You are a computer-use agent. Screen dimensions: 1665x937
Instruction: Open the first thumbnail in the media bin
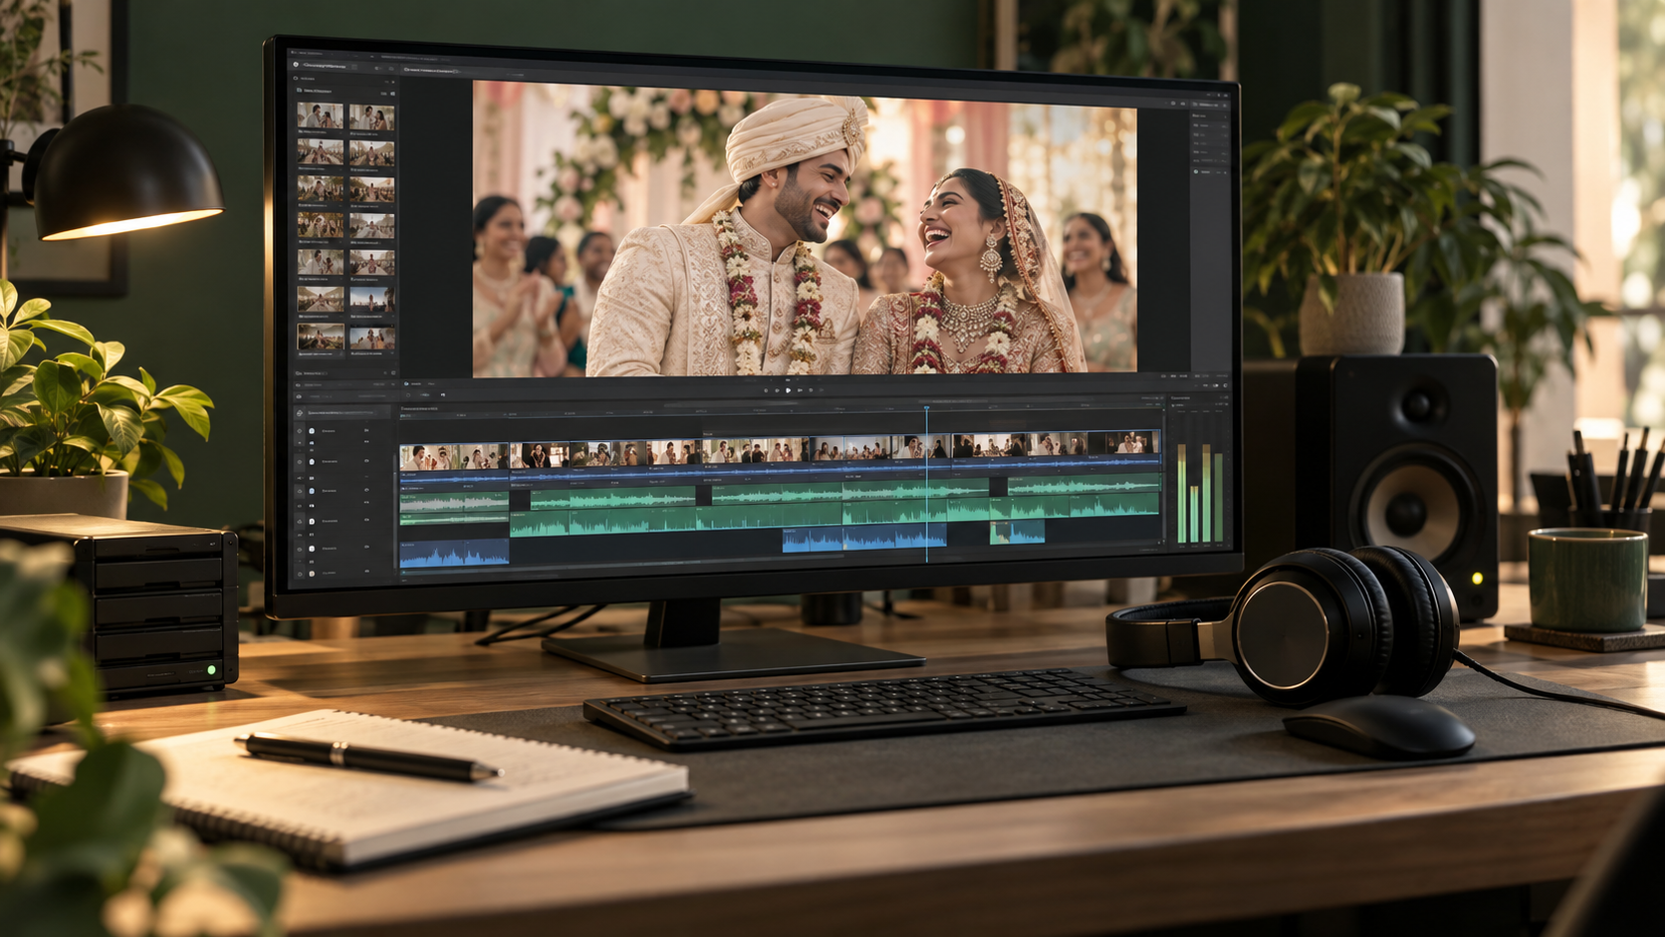click(320, 116)
